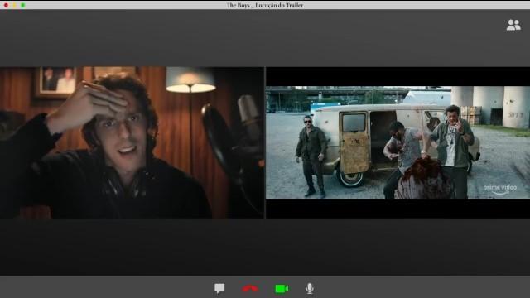Select the shared trailer video on right
This screenshot has height=298, width=530.
397,142
